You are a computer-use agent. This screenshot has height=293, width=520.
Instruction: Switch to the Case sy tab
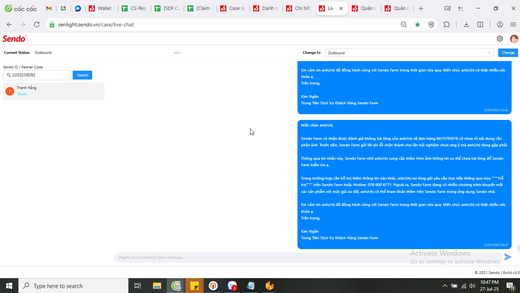[233, 8]
